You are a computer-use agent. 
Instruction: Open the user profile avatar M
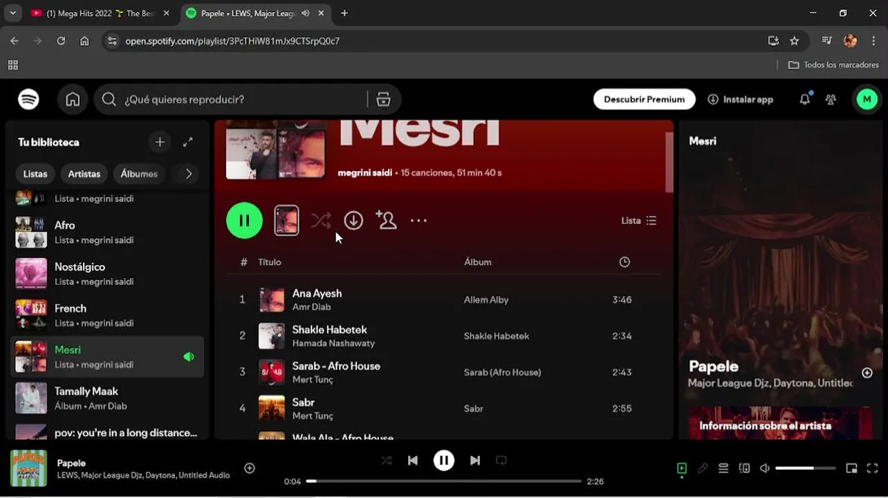click(x=867, y=100)
